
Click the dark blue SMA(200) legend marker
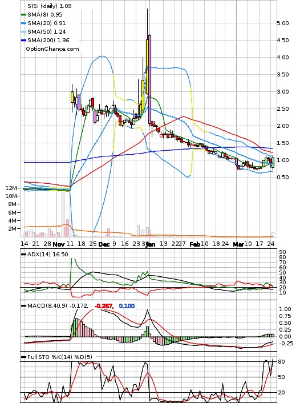23,41
